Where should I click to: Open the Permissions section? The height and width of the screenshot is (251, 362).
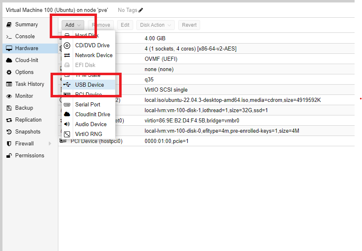point(30,156)
